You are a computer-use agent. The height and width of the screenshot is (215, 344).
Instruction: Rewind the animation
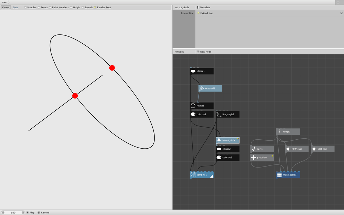tap(43, 213)
